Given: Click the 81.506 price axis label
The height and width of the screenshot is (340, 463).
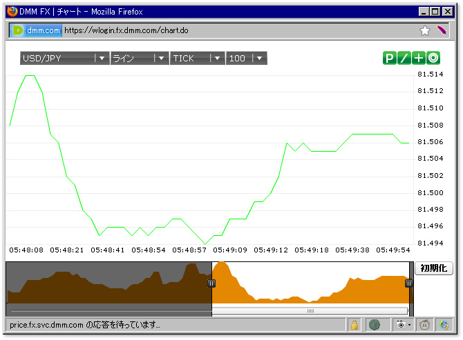Looking at the screenshot, I should pos(431,142).
